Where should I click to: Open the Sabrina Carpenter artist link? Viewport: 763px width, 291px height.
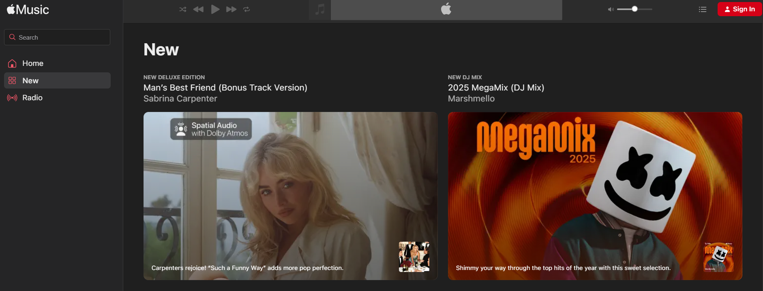(180, 99)
